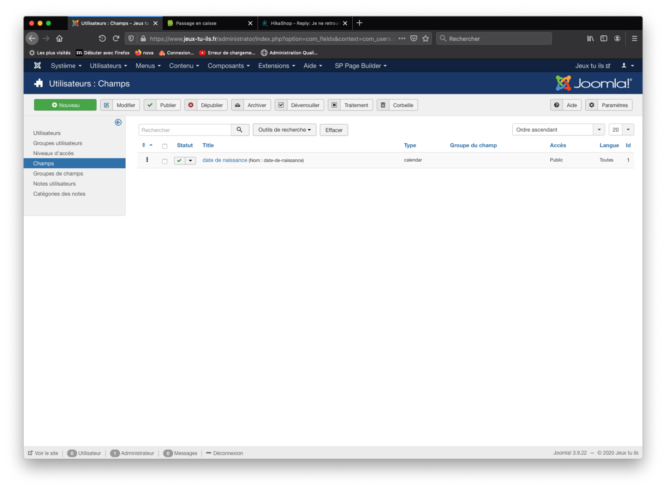Click Déconnexion in the footer

(x=224, y=453)
